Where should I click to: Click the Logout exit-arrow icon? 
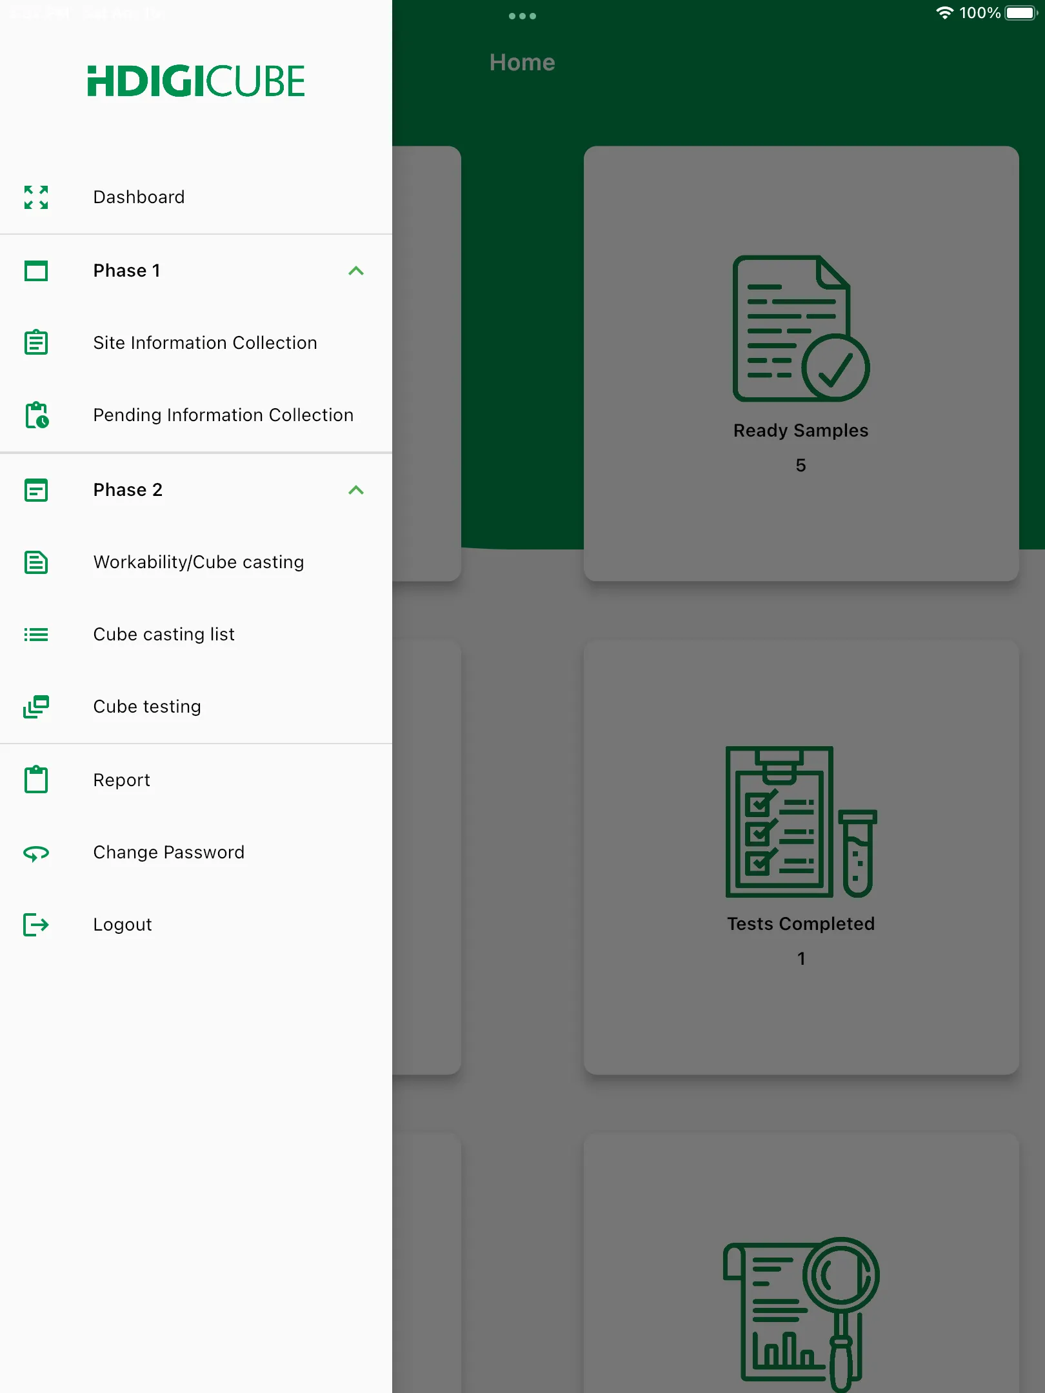tap(36, 925)
